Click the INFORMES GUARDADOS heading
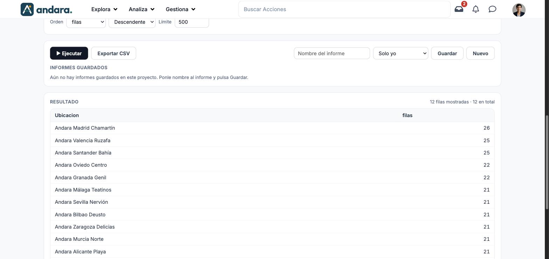Screen dimensions: 549x259 click(x=79, y=68)
